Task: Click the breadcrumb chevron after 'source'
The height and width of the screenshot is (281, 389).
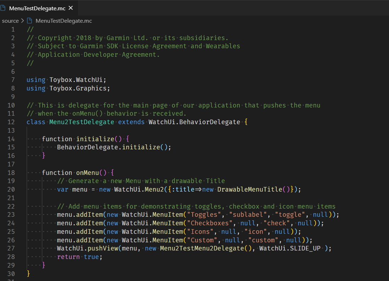Action: pos(22,21)
